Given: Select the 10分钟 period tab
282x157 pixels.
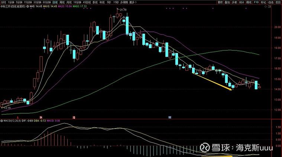Looking at the screenshot, I should pyautogui.click(x=77, y=2).
